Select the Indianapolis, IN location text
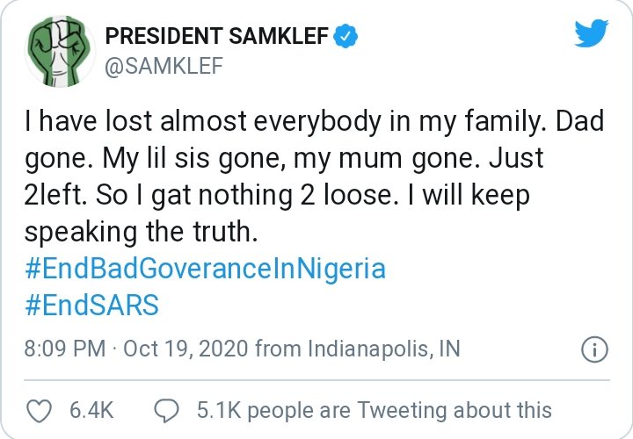The width and height of the screenshot is (633, 439). coord(383,349)
